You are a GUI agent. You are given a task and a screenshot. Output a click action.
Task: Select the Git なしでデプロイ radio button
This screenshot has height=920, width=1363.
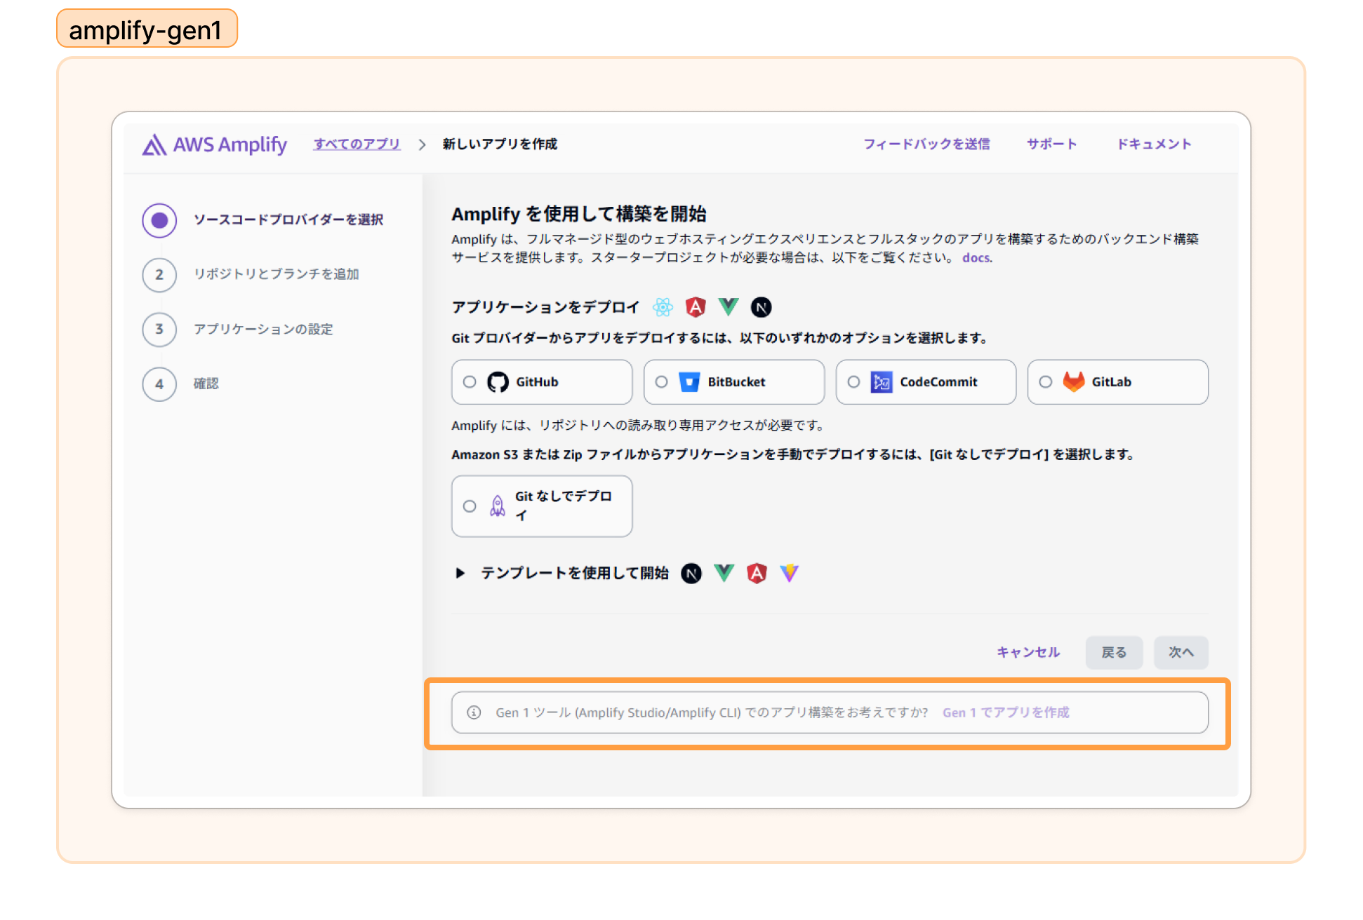click(470, 506)
